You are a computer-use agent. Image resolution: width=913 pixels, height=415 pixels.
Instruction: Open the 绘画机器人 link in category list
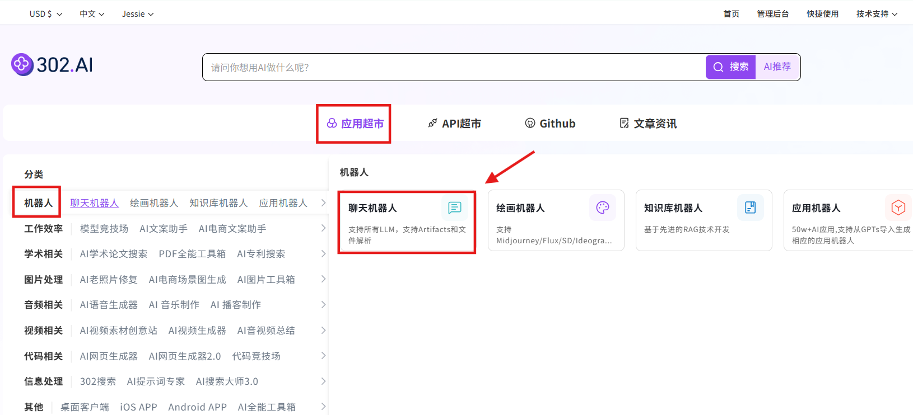[x=154, y=203]
